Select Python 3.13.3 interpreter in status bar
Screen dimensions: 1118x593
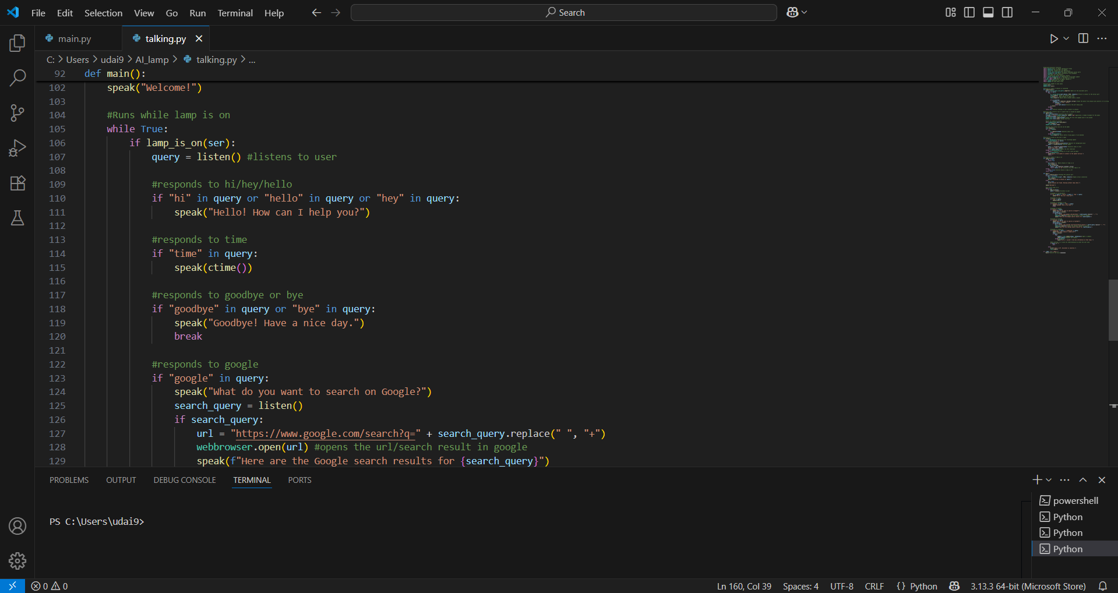[x=1028, y=586]
